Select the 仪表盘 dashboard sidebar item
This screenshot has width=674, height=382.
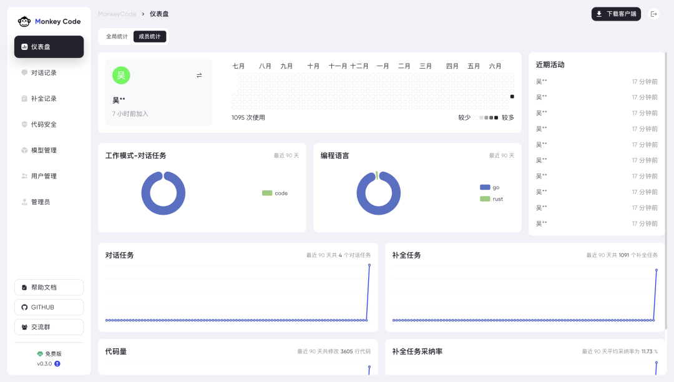tap(49, 46)
